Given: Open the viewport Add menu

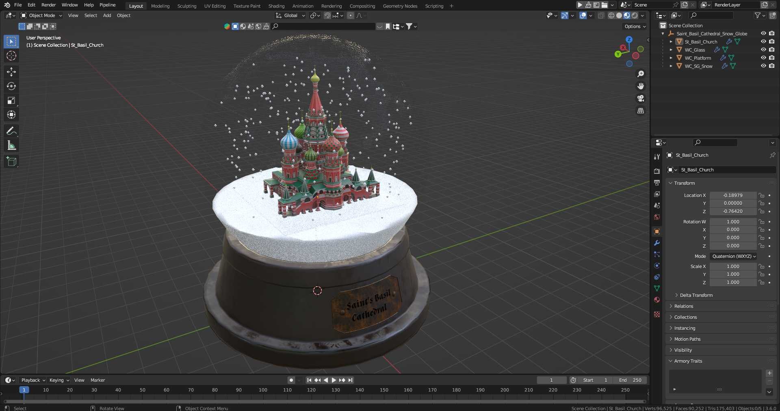Looking at the screenshot, I should click(x=107, y=15).
